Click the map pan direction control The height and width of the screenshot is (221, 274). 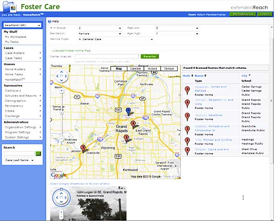point(61,76)
